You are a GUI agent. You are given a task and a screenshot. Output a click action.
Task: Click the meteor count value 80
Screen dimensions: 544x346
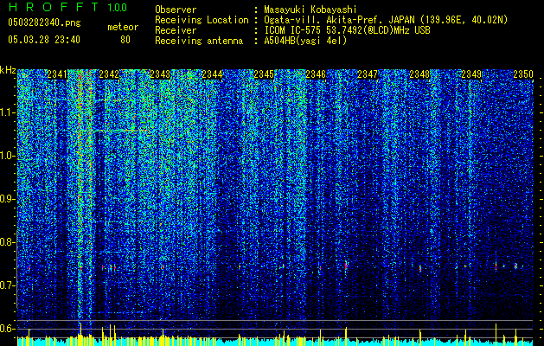coord(125,40)
